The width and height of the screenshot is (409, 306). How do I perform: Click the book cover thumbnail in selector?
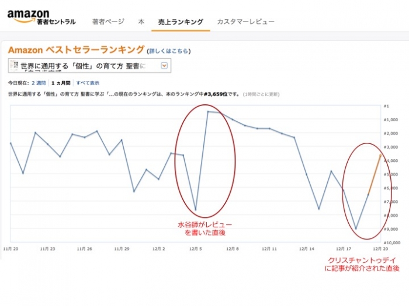pos(14,65)
